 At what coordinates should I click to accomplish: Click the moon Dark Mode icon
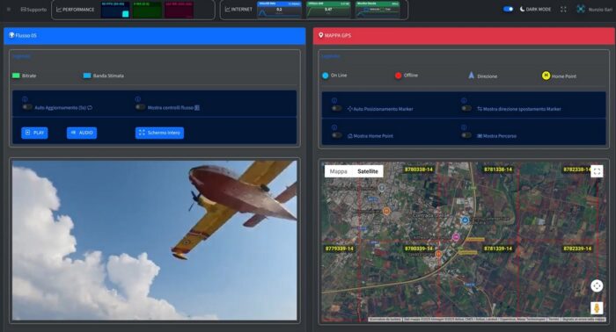(x=522, y=9)
